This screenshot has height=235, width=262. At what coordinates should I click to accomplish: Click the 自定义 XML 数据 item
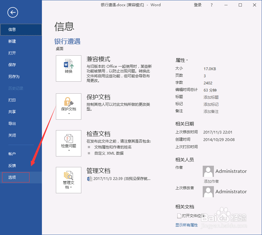109,153
